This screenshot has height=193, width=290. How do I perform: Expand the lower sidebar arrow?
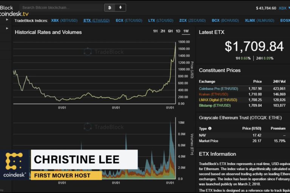point(7,28)
